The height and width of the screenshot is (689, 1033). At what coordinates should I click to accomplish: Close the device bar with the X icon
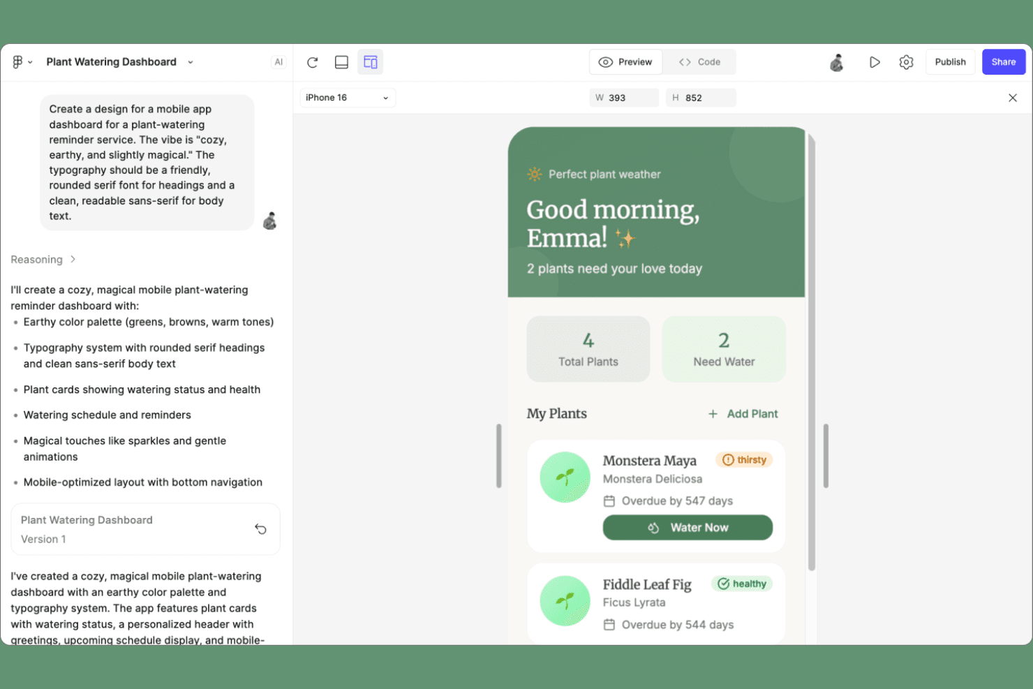pos(1013,98)
